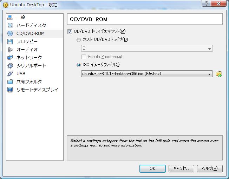Open the 共有フォルダ settings category
Screen dimensions: 229x179
(x=35, y=82)
